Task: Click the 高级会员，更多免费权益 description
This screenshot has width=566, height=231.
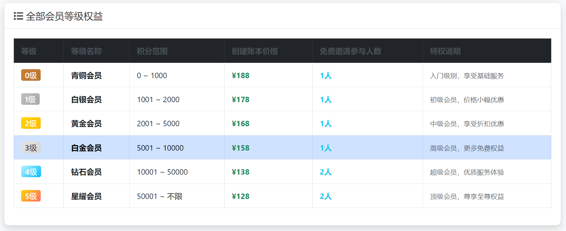Action: (x=467, y=148)
